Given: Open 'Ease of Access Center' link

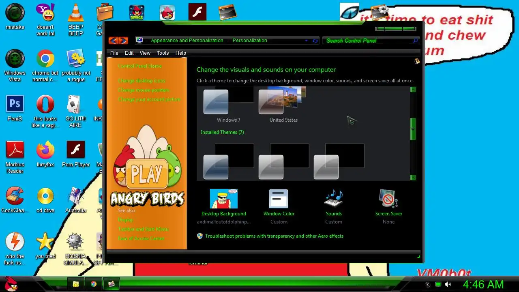Looking at the screenshot, I should point(141,238).
